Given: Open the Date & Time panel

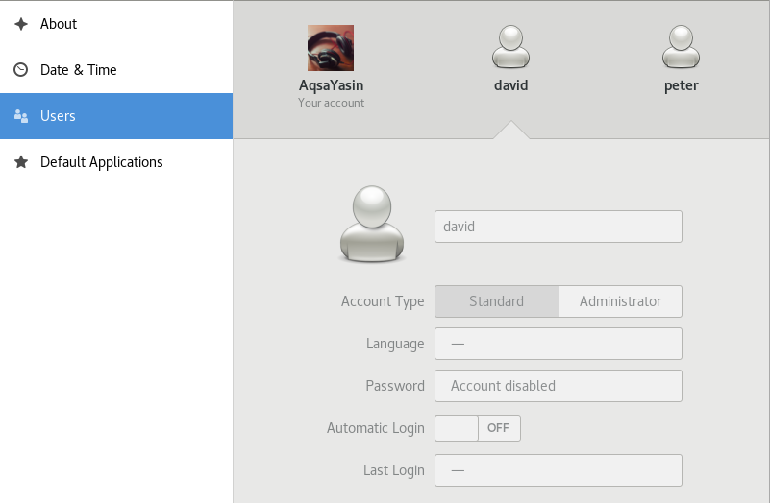Looking at the screenshot, I should (x=78, y=70).
